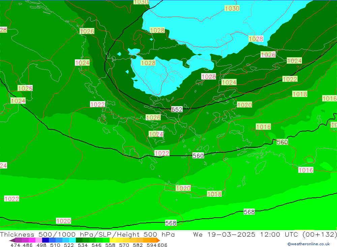Click the legend value 522

tap(69, 245)
